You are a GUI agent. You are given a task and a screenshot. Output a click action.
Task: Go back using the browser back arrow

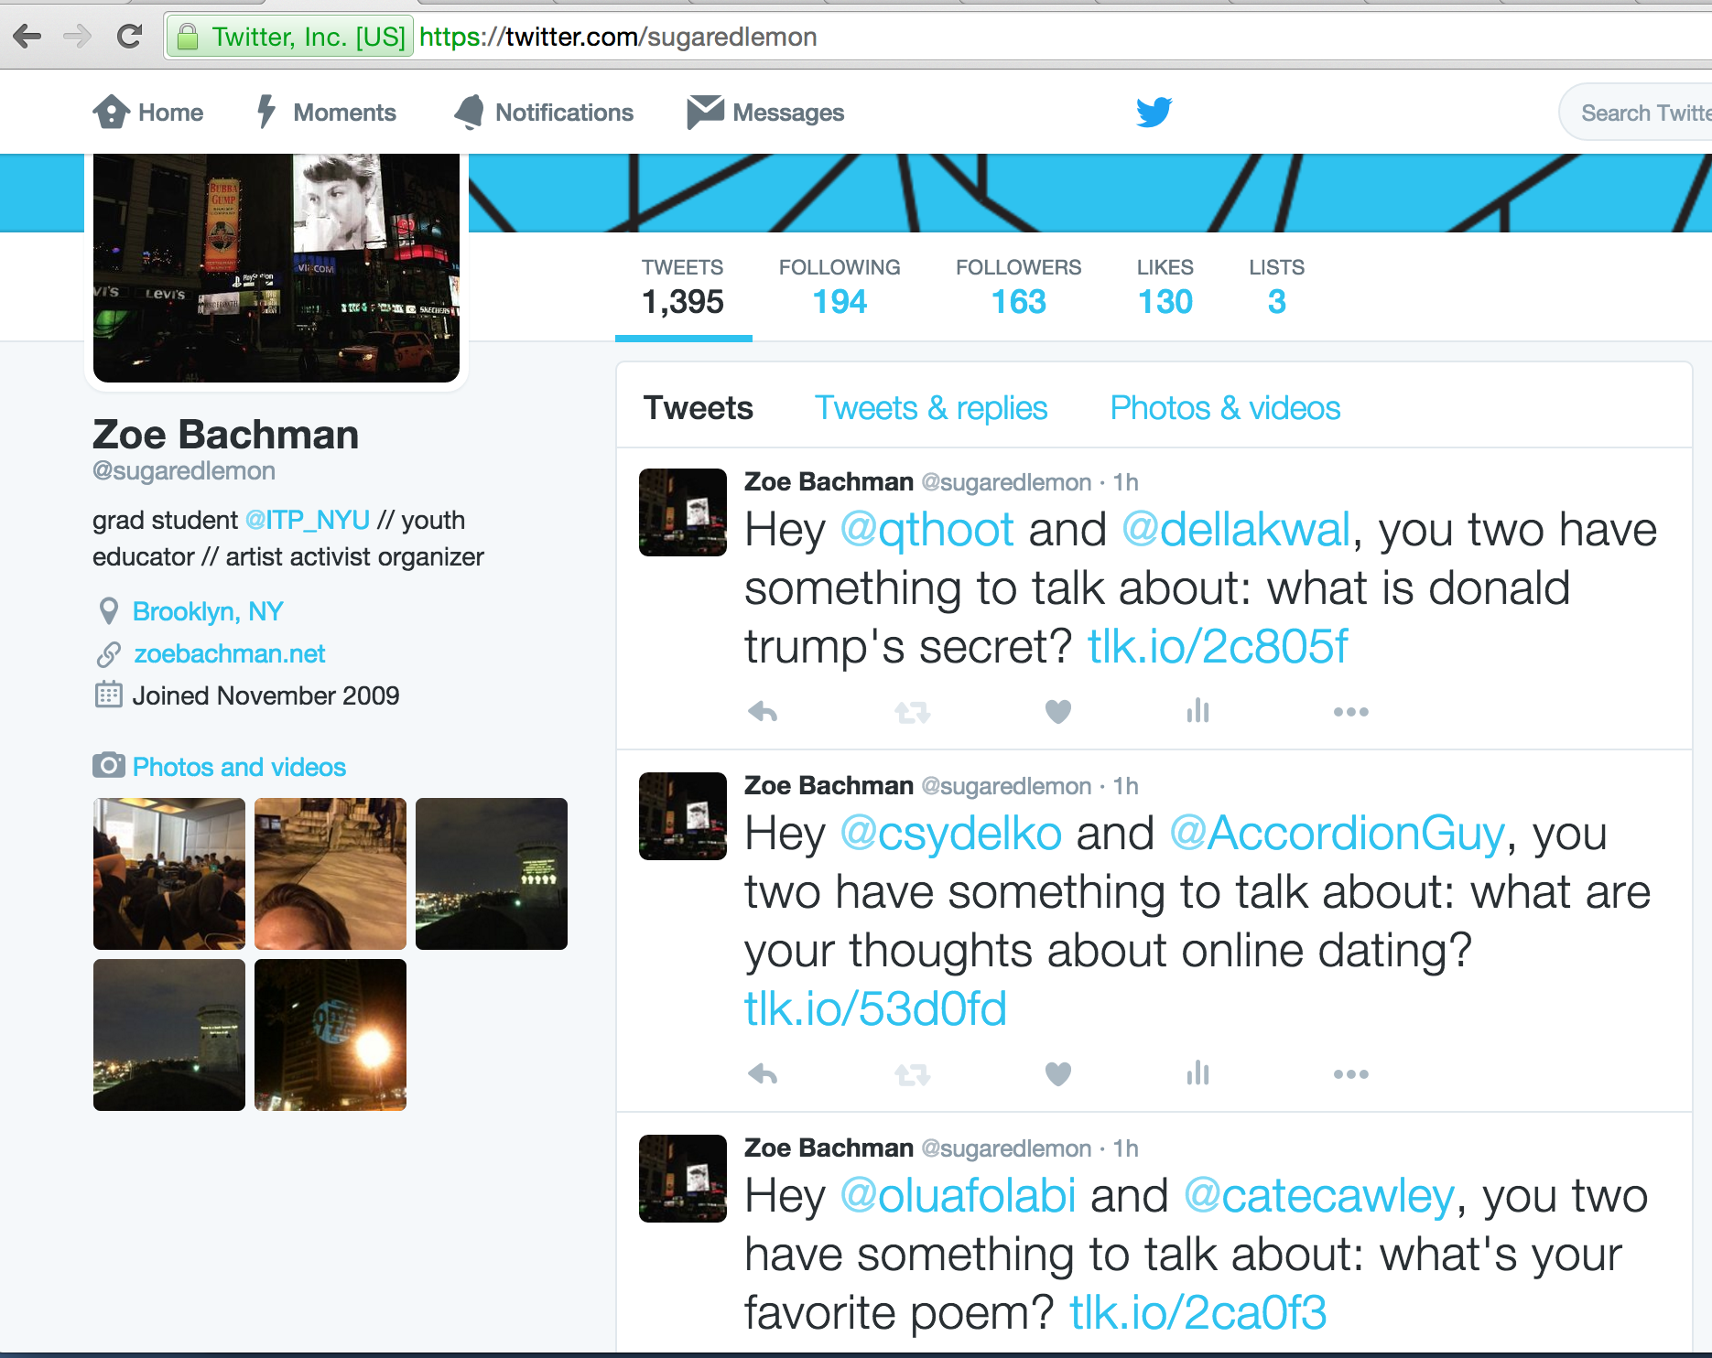27,37
